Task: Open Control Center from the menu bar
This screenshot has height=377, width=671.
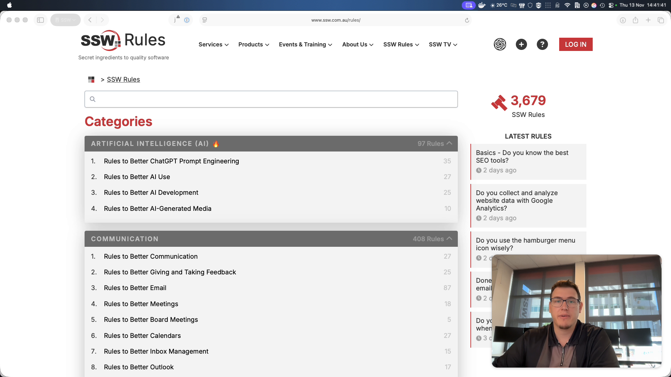Action: pyautogui.click(x=611, y=5)
